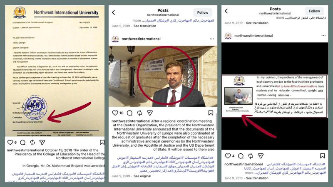Bookmark the middle post
This screenshot has width=333, height=187.
pyautogui.click(x=211, y=113)
